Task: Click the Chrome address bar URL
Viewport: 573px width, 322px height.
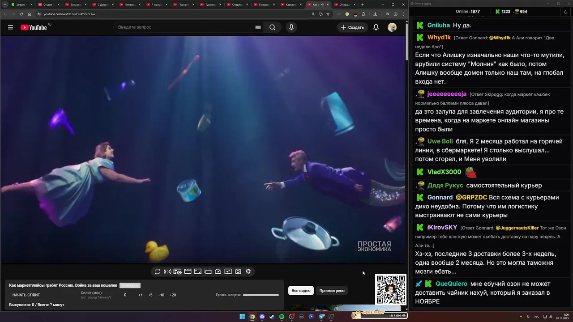Action: [69, 14]
